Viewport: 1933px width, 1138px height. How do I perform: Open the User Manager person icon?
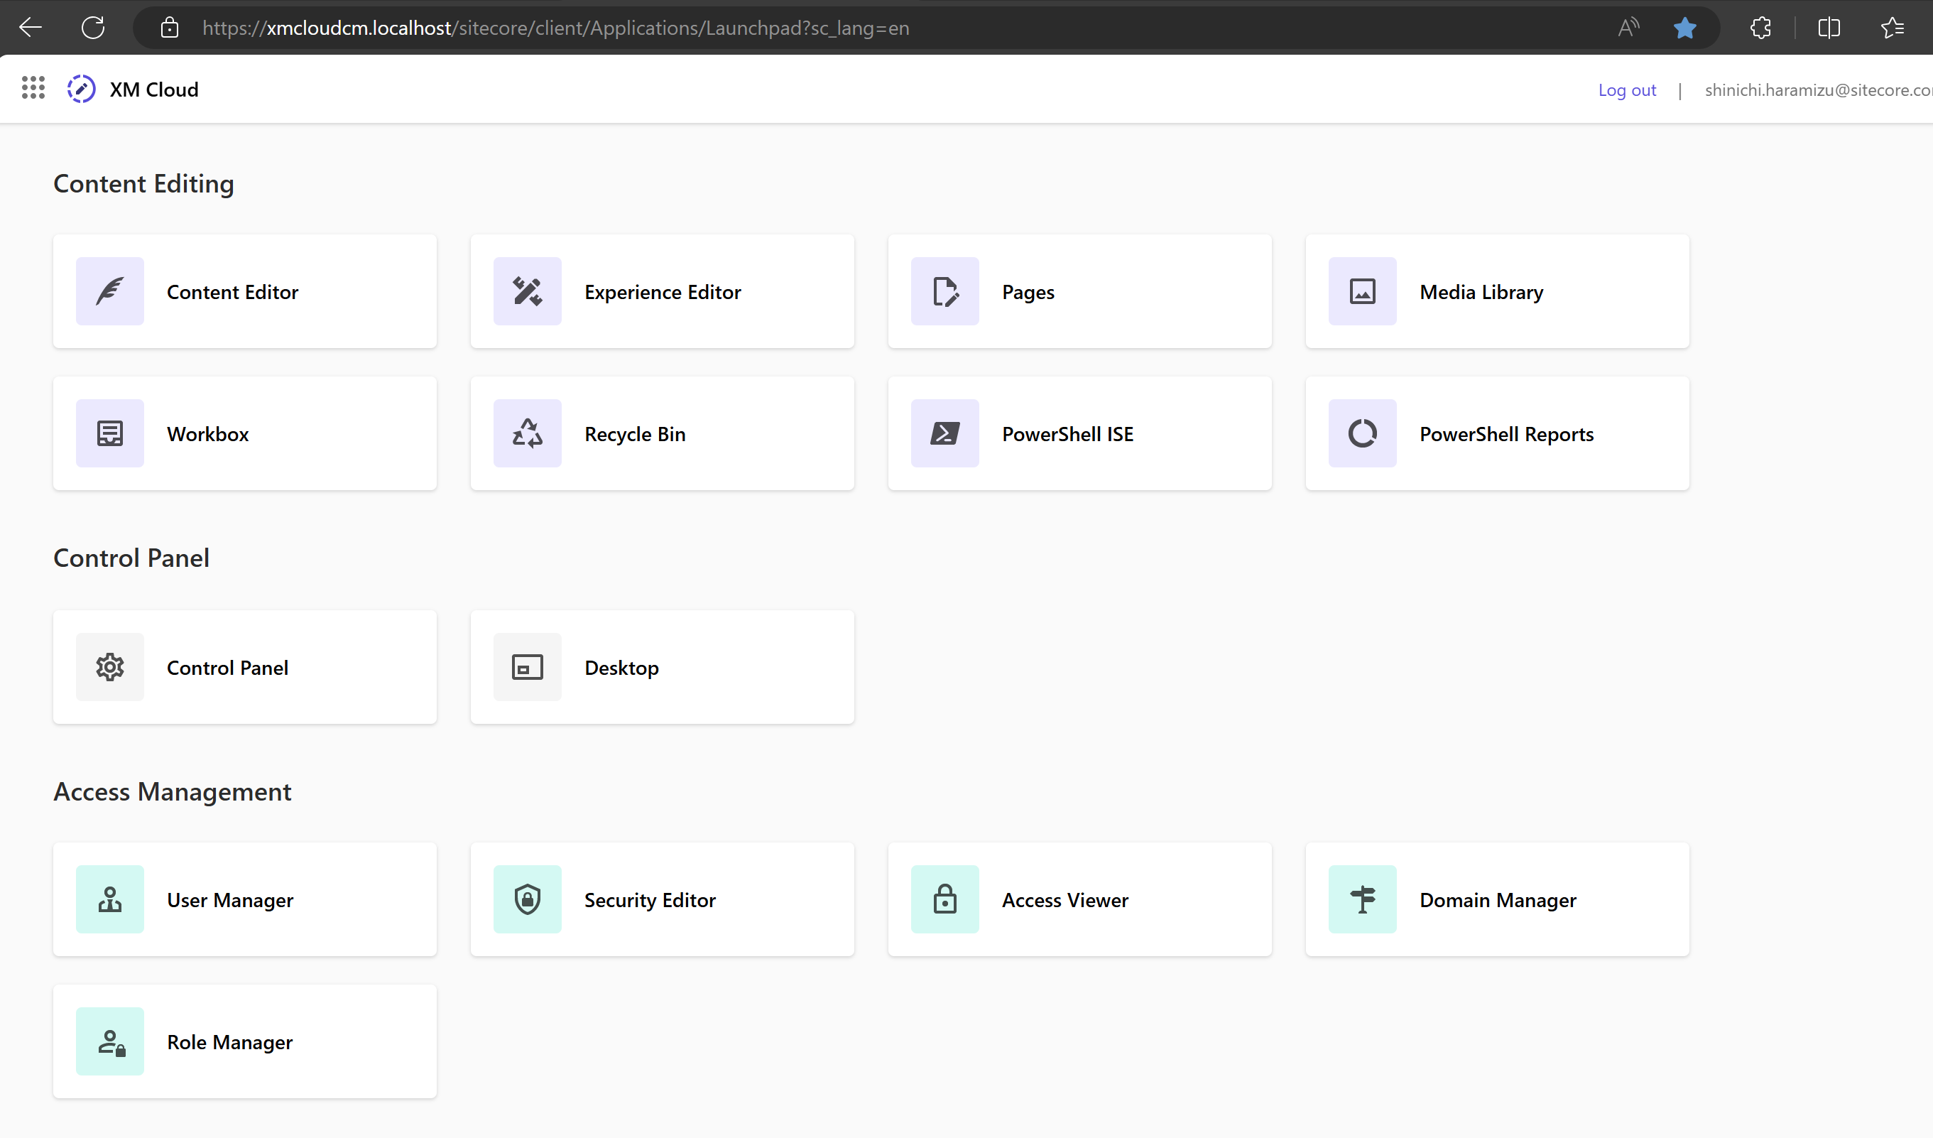[109, 899]
